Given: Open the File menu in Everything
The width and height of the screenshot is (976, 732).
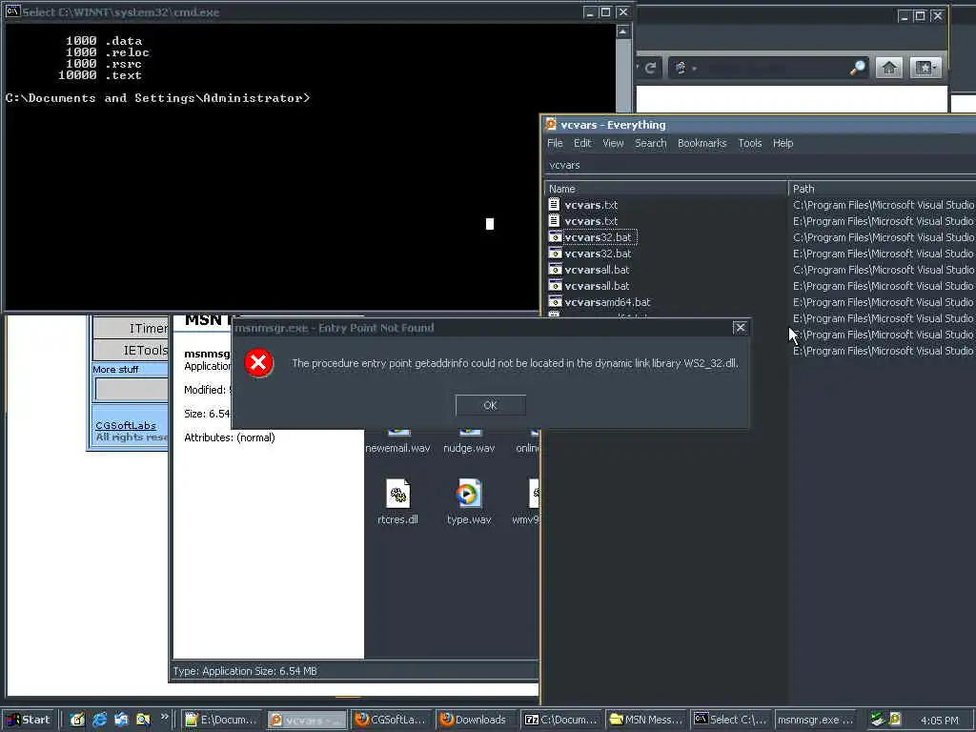Looking at the screenshot, I should [x=555, y=143].
